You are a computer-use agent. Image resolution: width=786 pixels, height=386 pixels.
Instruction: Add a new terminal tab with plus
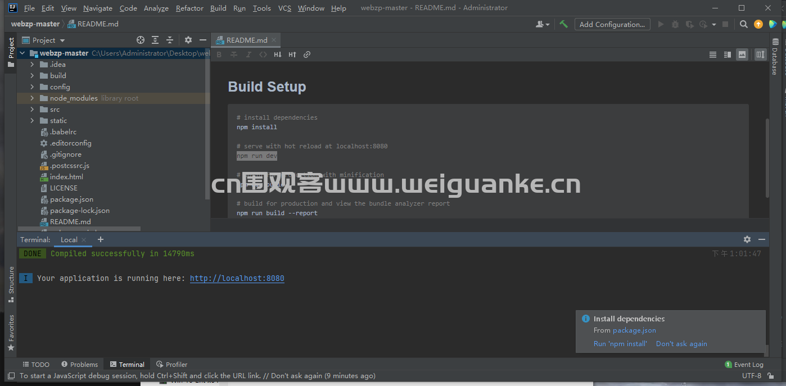tap(101, 239)
